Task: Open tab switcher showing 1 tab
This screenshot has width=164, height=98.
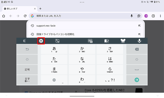Action: pyautogui.click(x=153, y=16)
